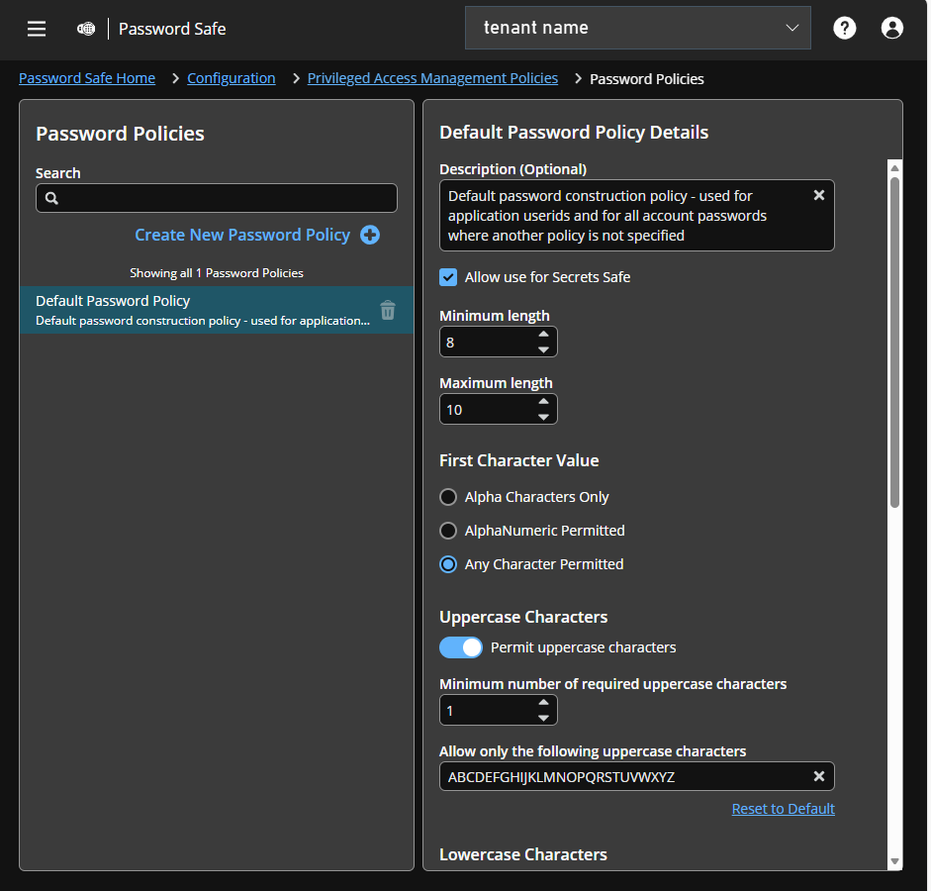The width and height of the screenshot is (931, 891).
Task: Click the BeyondTrust logo icon
Action: coord(86,29)
